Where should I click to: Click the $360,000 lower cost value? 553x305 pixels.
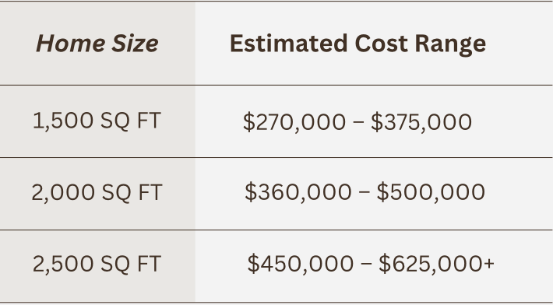pos(298,192)
